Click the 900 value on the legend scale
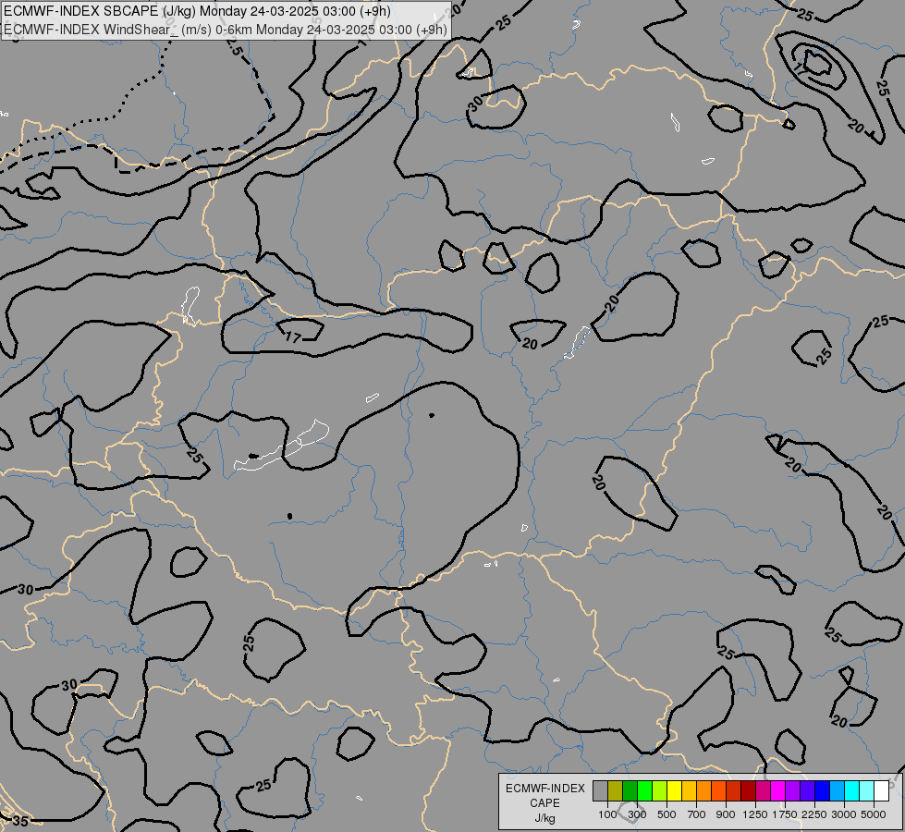 point(726,814)
